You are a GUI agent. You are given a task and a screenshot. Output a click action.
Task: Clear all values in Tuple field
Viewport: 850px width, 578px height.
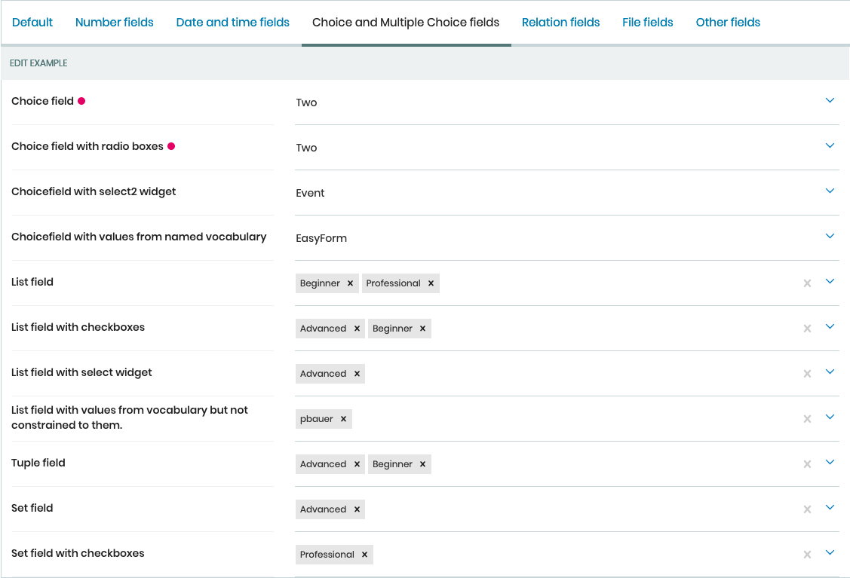pyautogui.click(x=807, y=464)
